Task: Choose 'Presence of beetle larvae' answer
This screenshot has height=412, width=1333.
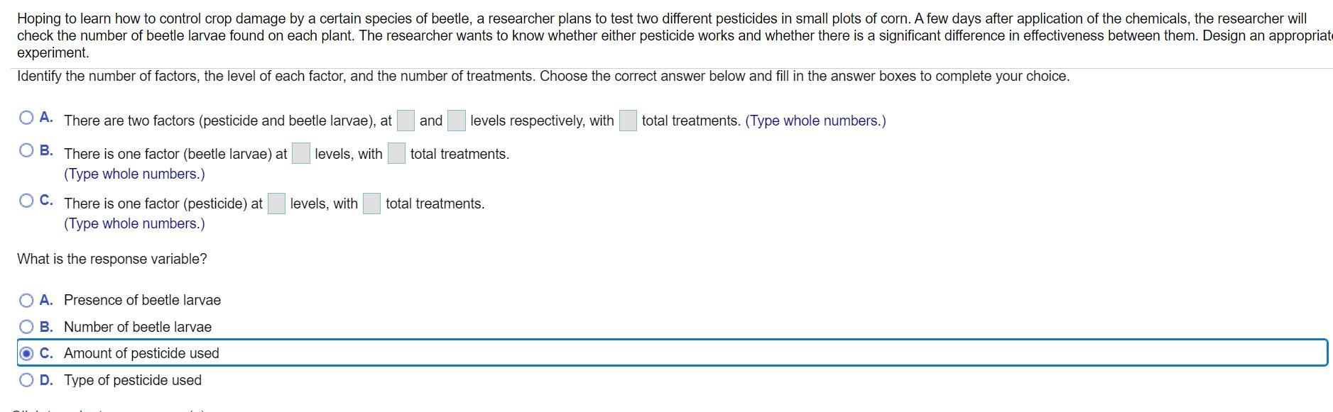Action: pyautogui.click(x=26, y=301)
